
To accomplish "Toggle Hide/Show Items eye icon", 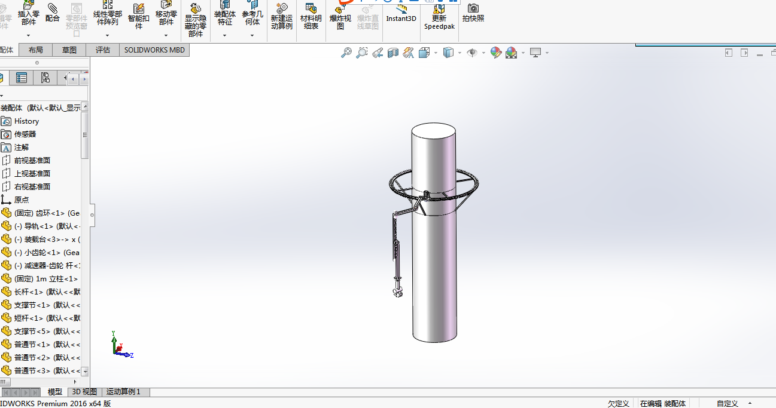I will pyautogui.click(x=472, y=53).
